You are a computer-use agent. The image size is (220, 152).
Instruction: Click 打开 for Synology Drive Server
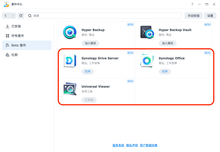pos(88,71)
